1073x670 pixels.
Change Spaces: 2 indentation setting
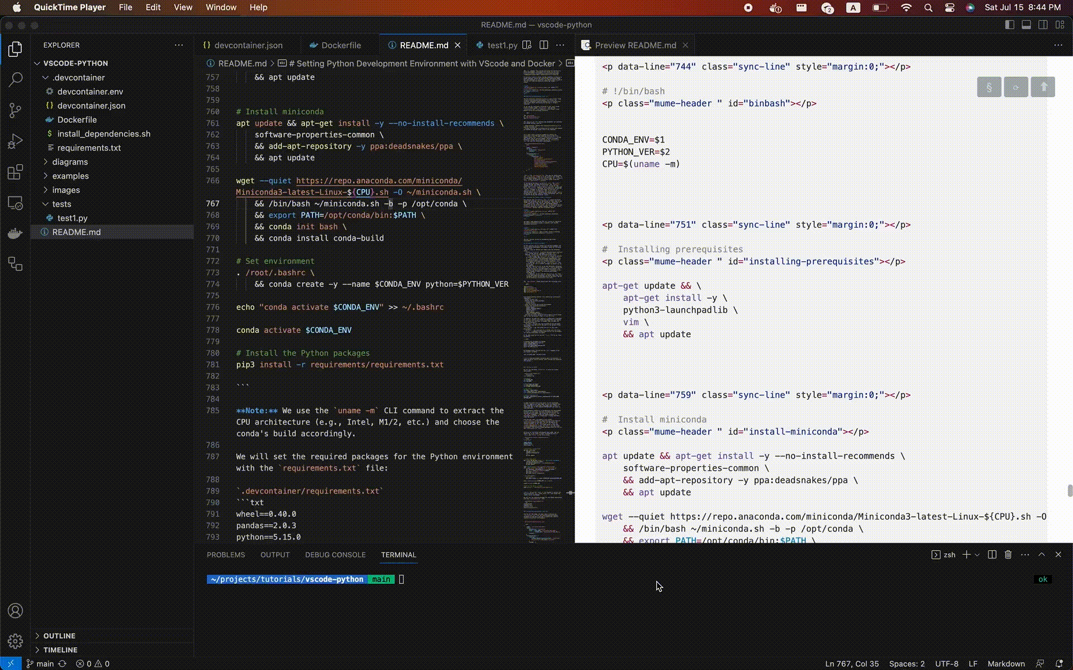point(906,664)
